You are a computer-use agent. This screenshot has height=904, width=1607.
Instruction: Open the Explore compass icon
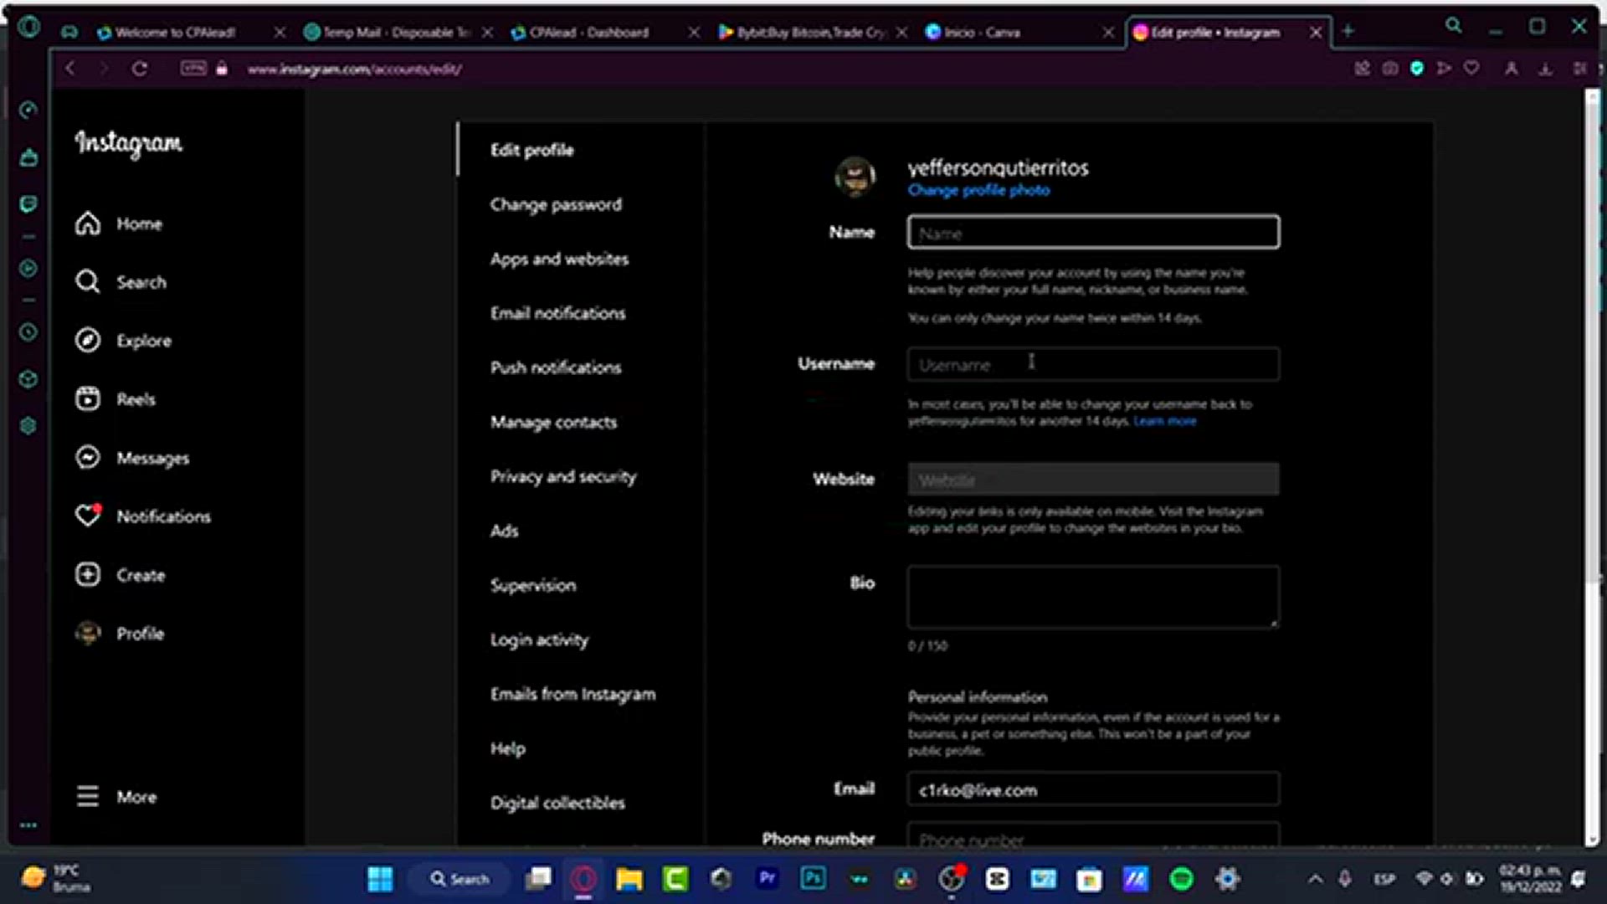coord(88,341)
